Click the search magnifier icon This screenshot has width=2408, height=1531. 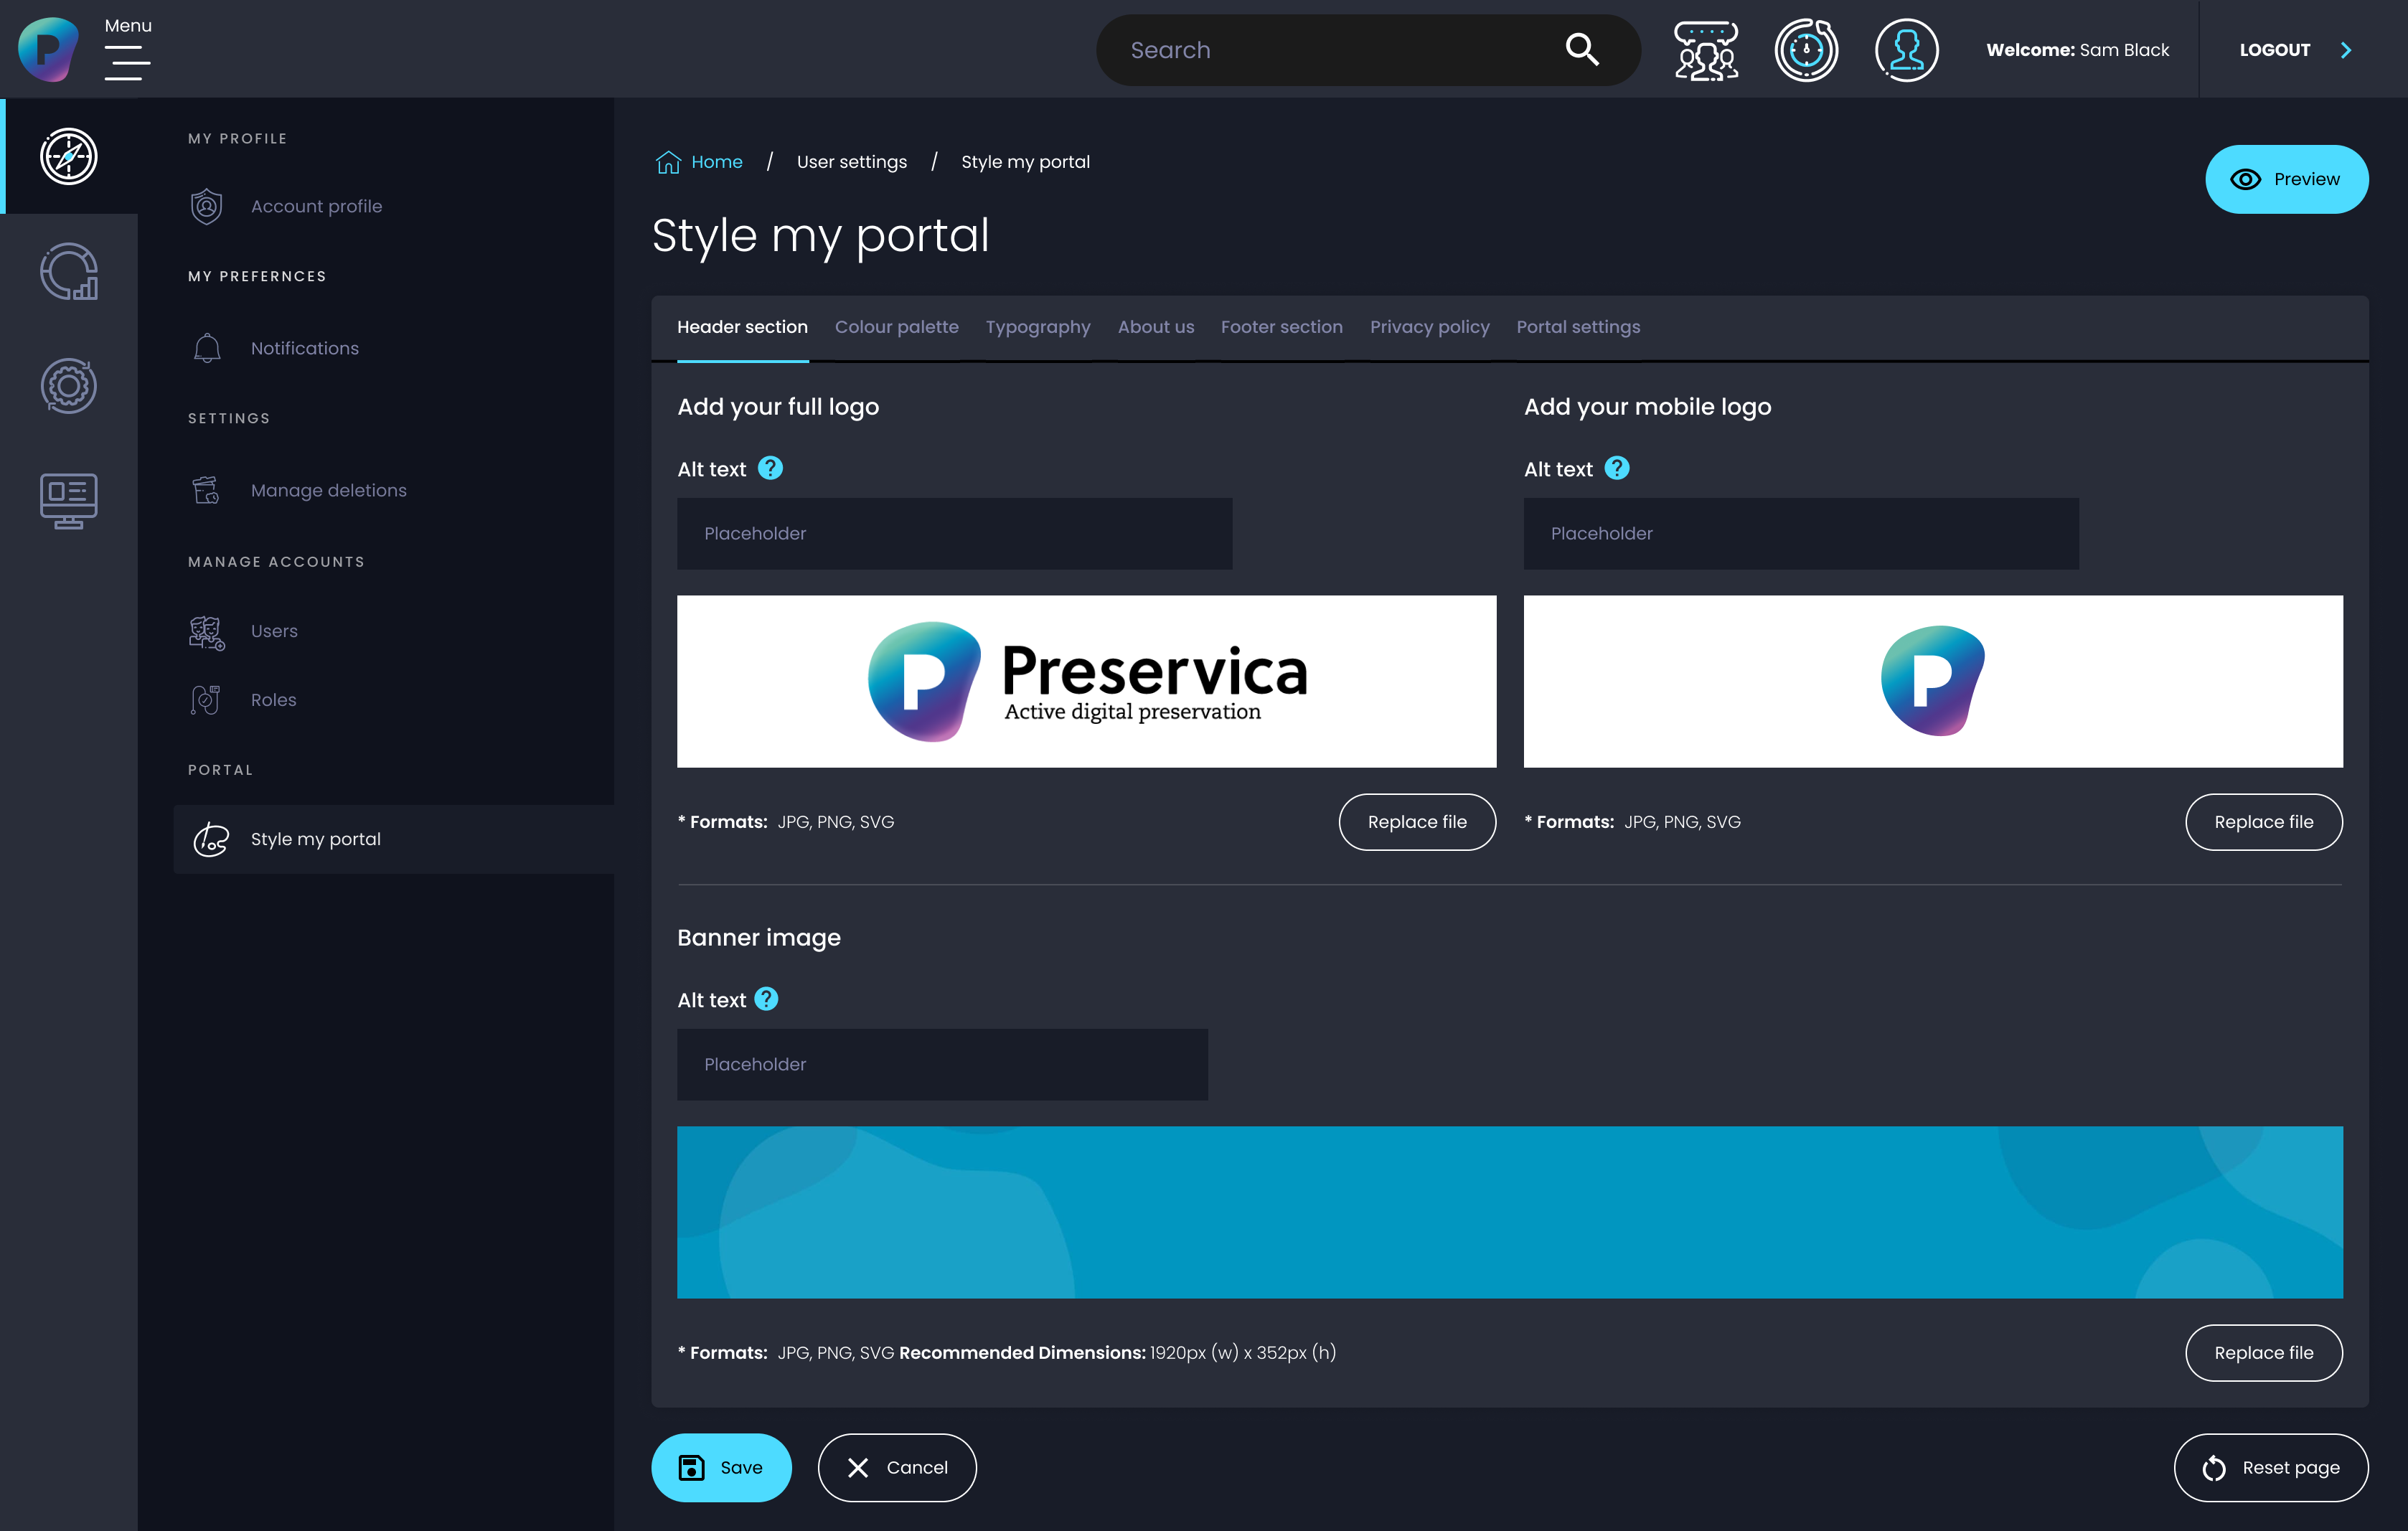point(1582,49)
